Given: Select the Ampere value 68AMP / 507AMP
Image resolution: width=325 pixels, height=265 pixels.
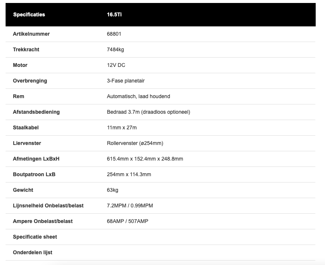Looking at the screenshot, I should click(x=127, y=221).
